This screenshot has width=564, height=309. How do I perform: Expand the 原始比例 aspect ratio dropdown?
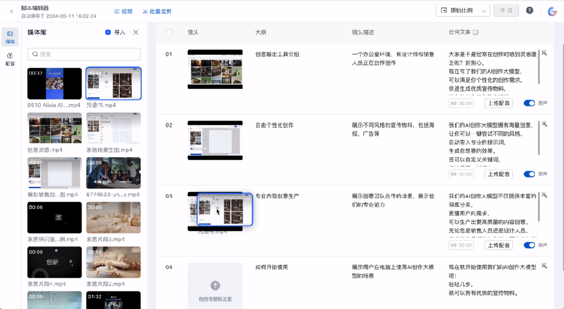coord(463,10)
